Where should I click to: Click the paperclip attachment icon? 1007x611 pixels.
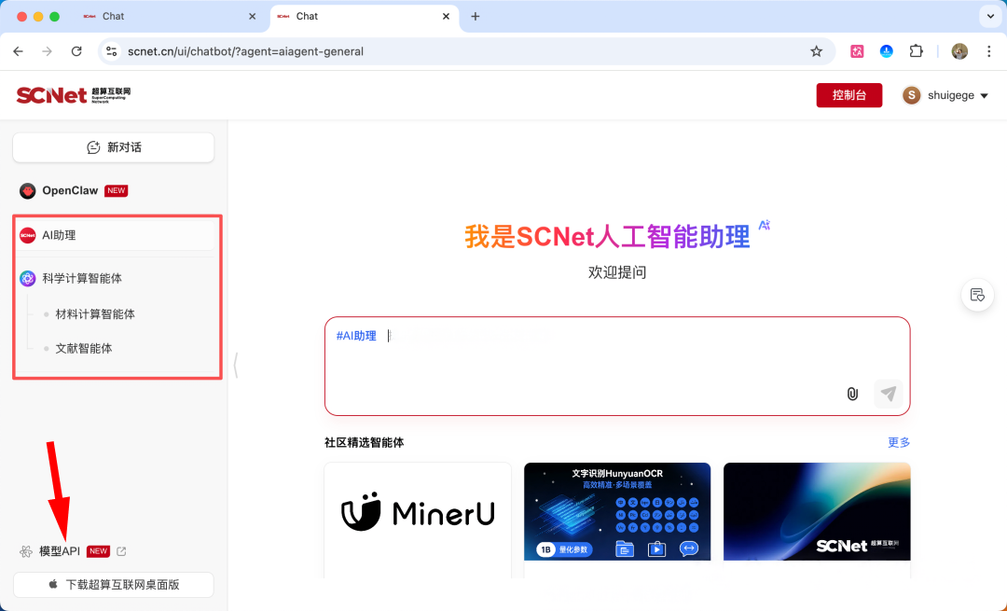(852, 394)
